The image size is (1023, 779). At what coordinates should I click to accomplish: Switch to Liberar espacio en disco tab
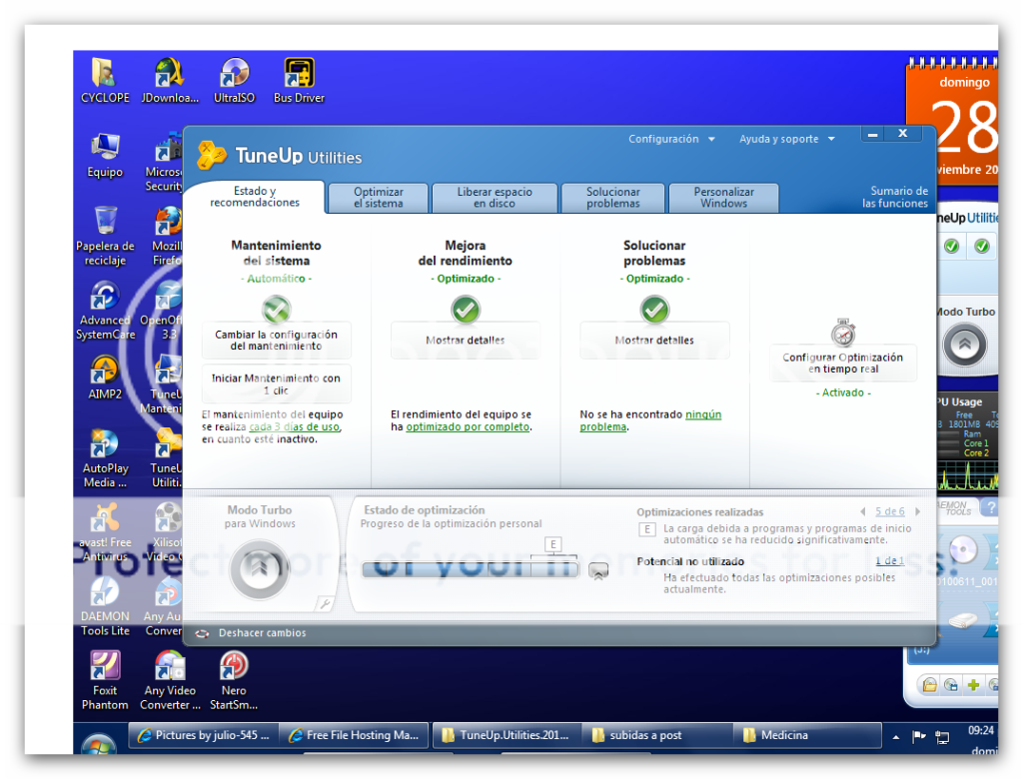click(x=494, y=198)
